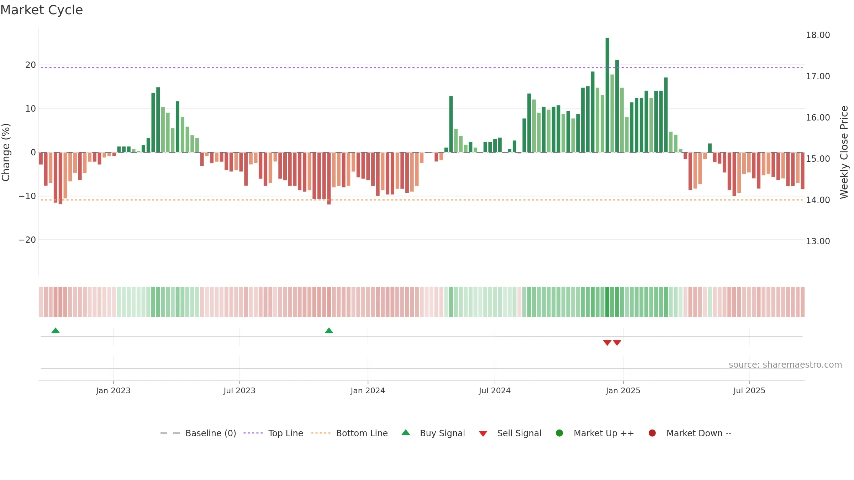The image size is (854, 480).
Task: Click the −20 change tick label
Action: coord(27,240)
